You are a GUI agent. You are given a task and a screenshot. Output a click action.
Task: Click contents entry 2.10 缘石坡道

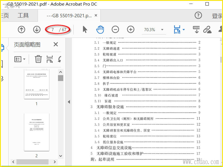[147, 95]
